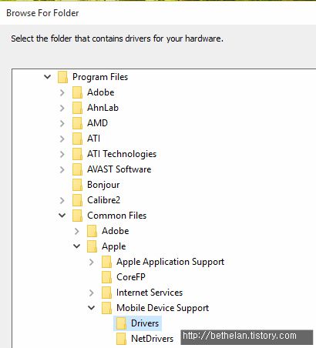Click the Bonjour folder icon
Viewport: 316px width, 348px height.
coord(77,185)
